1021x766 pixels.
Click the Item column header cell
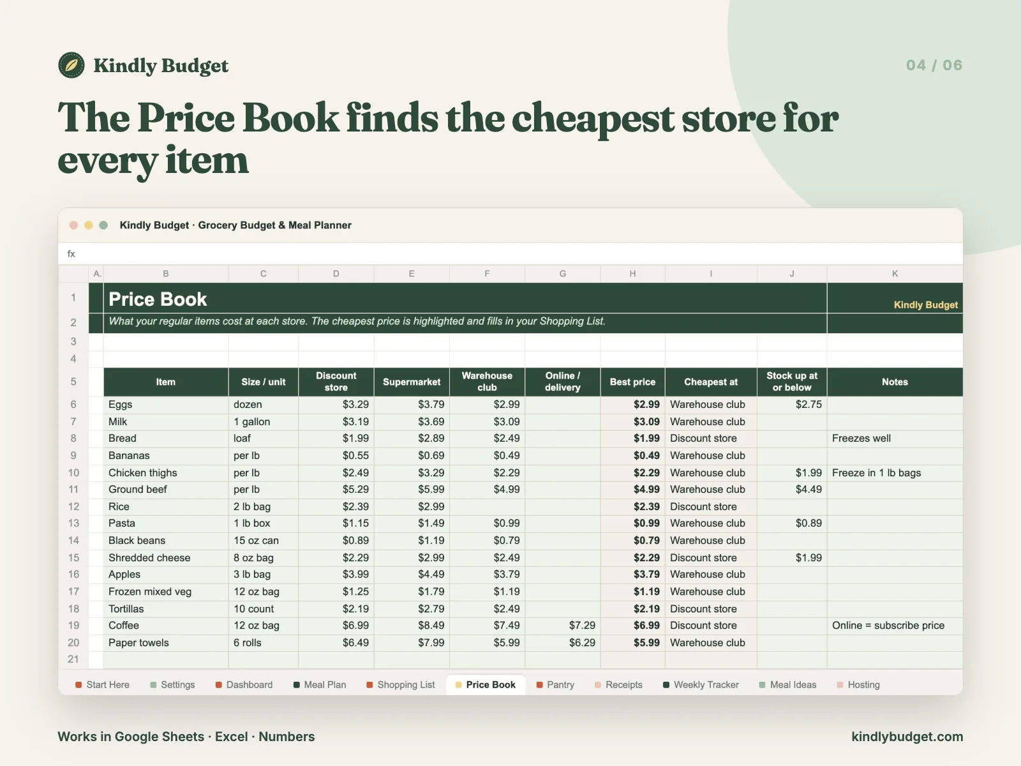pyautogui.click(x=166, y=382)
